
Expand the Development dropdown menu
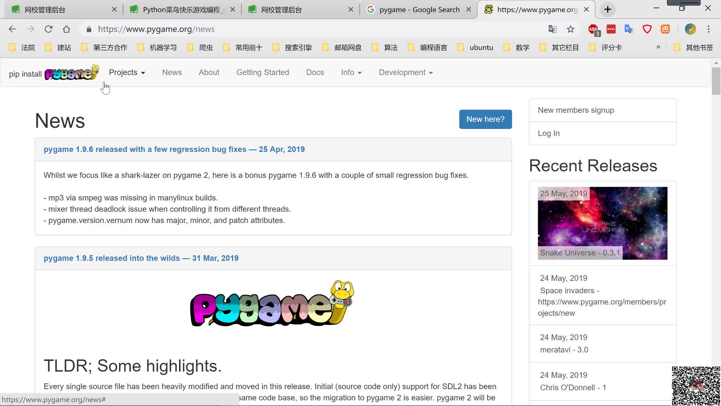pos(406,73)
